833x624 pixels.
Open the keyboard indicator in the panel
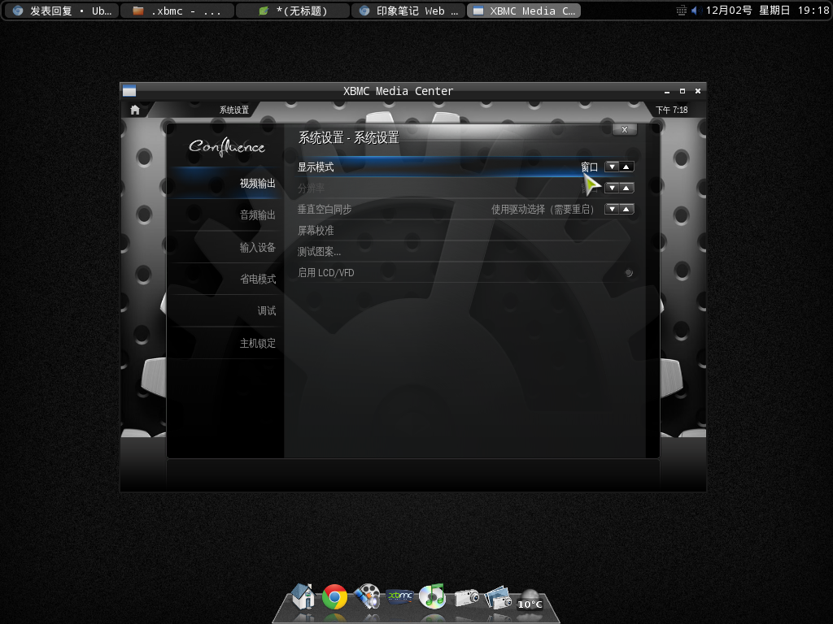[x=681, y=11]
